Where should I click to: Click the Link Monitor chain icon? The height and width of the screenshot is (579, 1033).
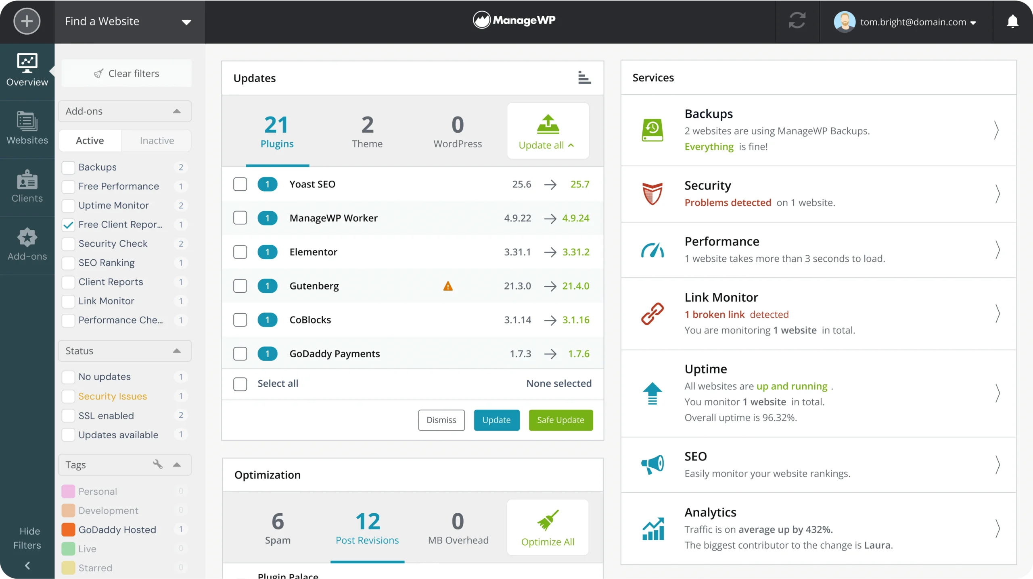pos(652,314)
